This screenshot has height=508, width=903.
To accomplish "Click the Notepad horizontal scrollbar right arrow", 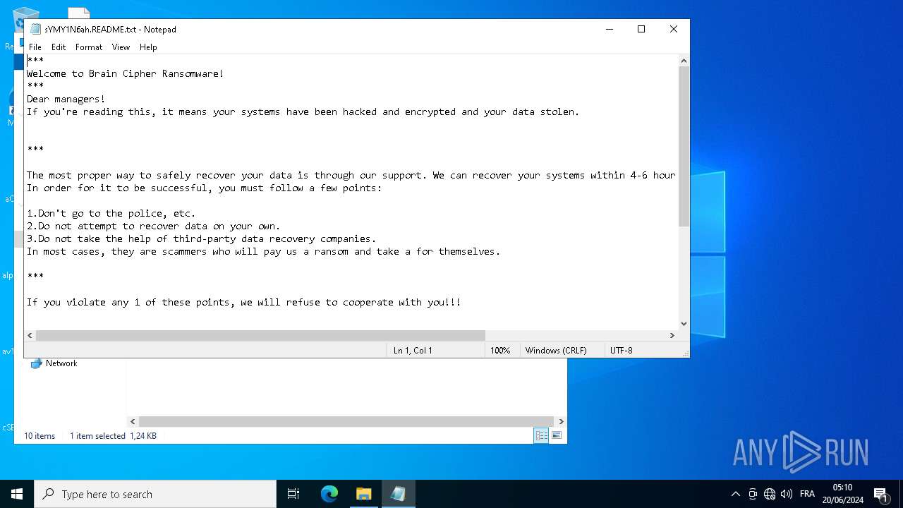I will coord(672,336).
